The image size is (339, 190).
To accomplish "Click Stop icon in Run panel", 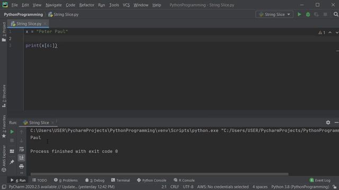I will pos(12,140).
